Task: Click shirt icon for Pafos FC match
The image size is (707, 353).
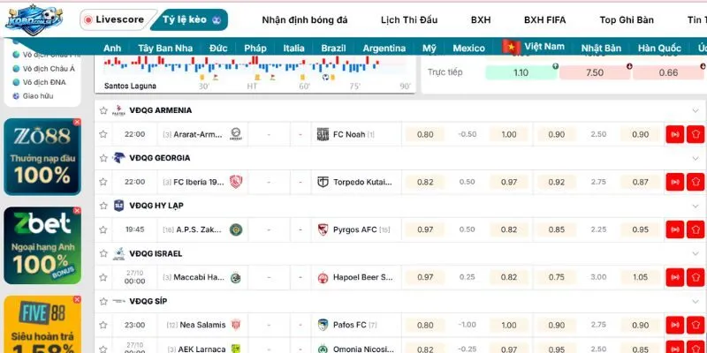Action: (x=696, y=325)
